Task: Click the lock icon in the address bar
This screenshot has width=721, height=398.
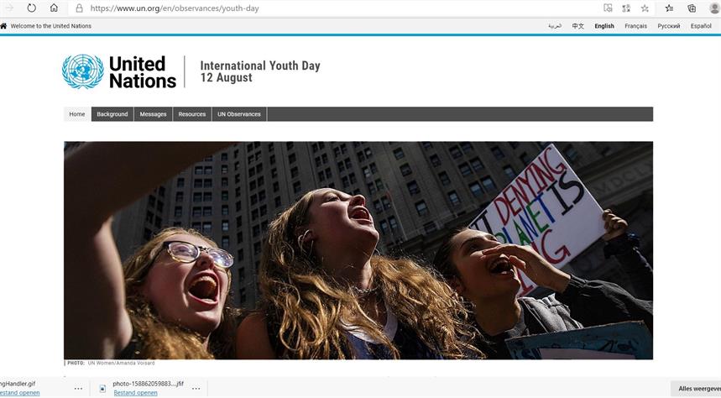Action: (79, 8)
